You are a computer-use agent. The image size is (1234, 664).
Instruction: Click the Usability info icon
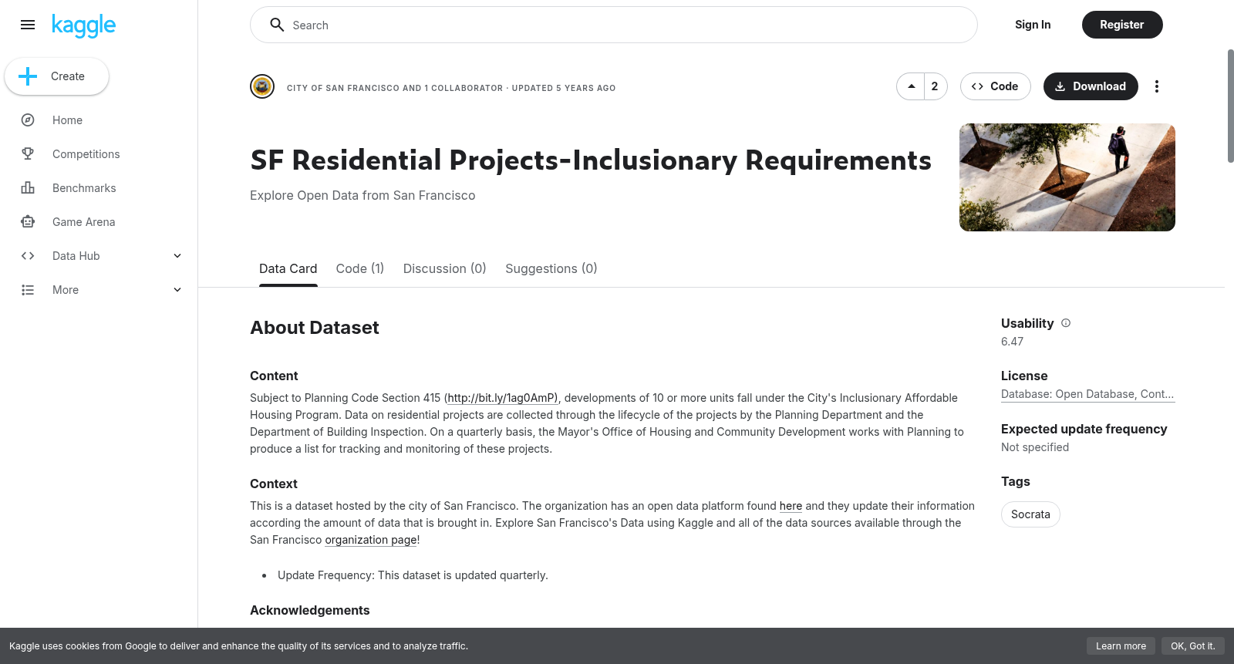click(1066, 323)
